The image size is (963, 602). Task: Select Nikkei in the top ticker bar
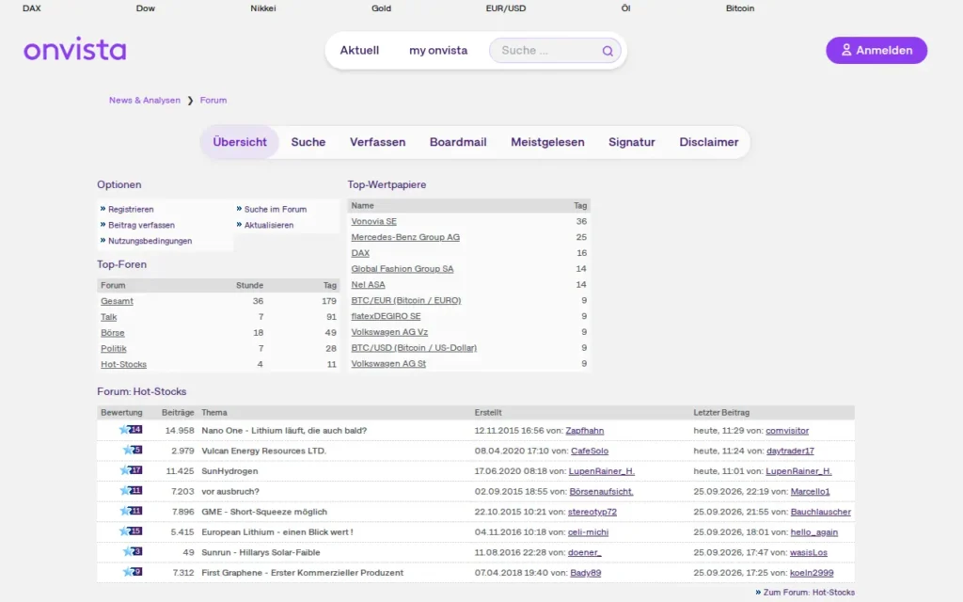263,8
